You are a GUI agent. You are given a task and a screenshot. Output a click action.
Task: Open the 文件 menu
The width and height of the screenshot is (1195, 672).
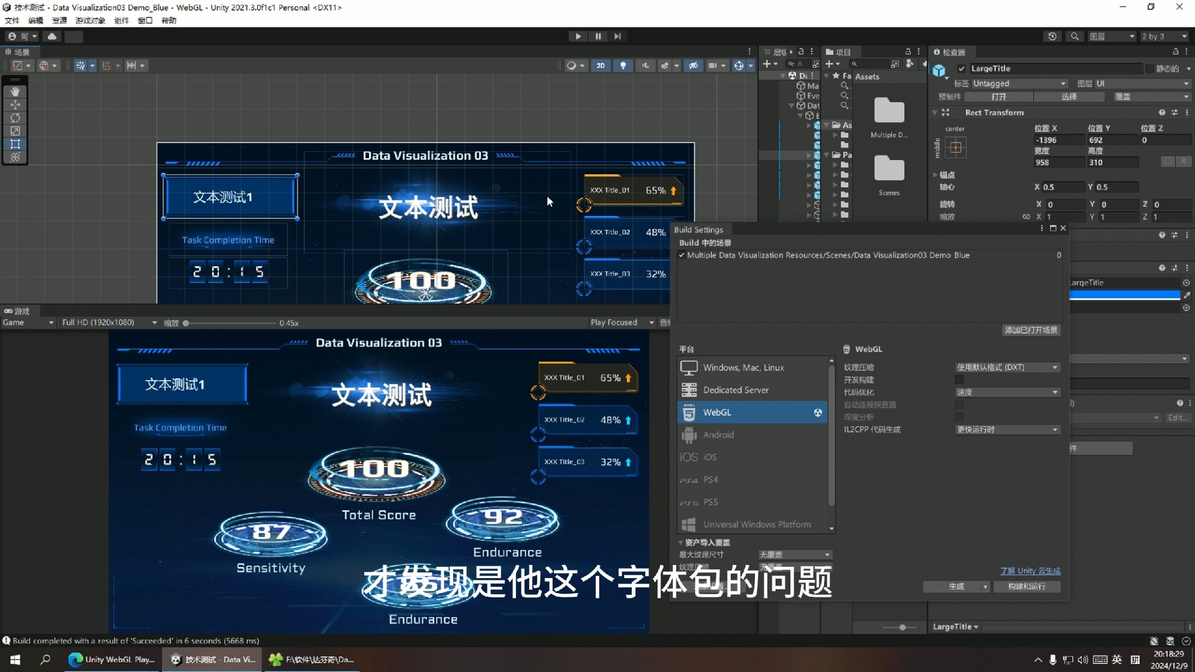(11, 21)
